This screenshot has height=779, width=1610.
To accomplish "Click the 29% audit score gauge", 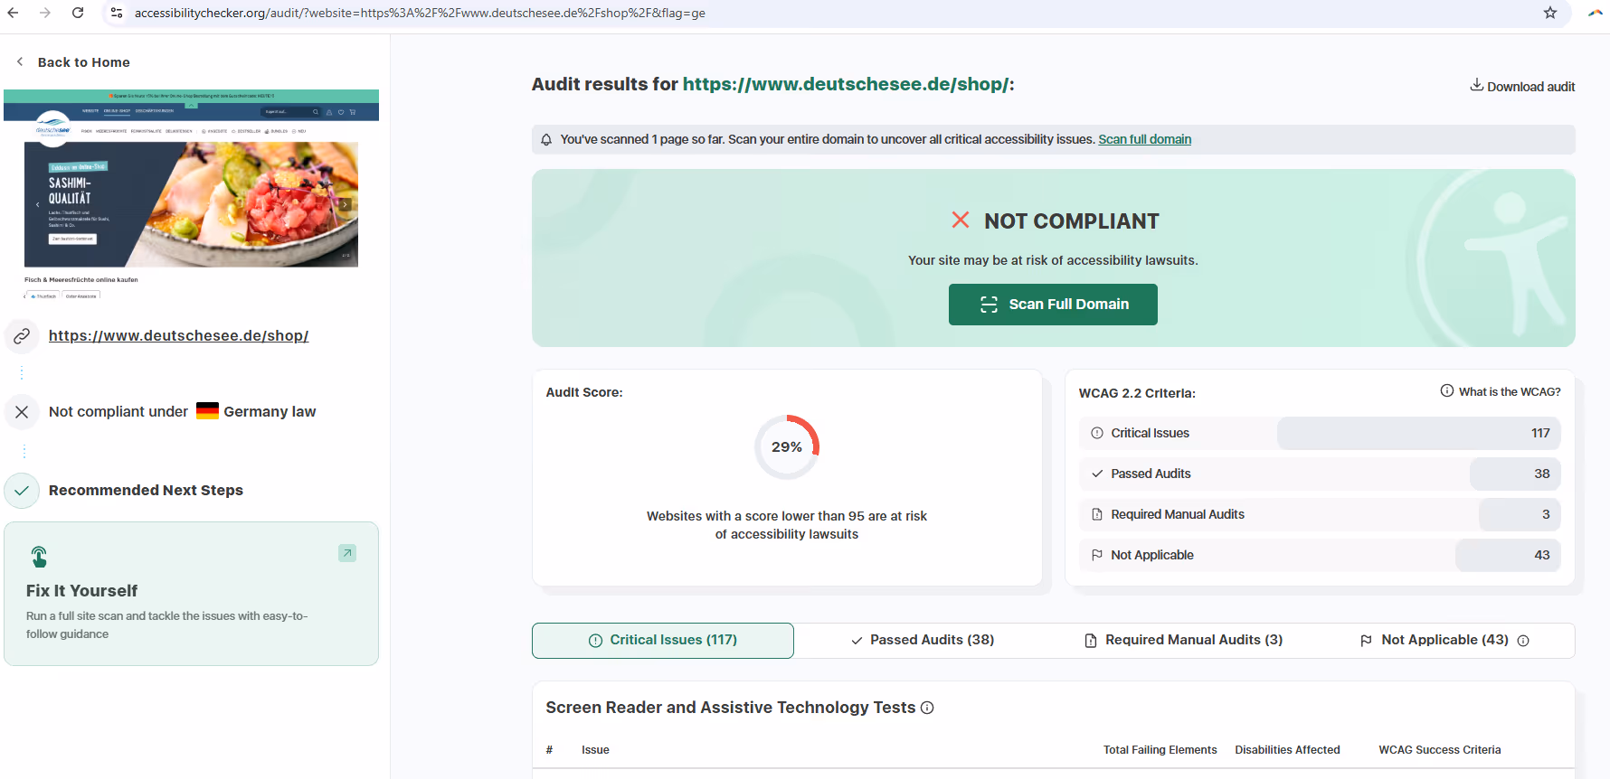I will (x=787, y=446).
